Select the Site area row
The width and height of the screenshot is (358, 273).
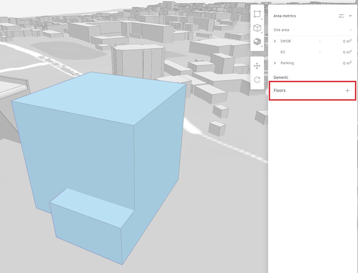[x=281, y=30]
